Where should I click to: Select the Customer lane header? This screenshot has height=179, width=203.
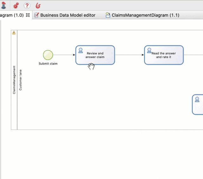(21, 80)
